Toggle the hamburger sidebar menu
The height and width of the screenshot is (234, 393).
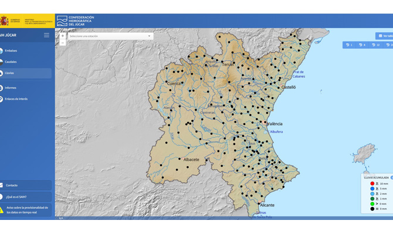click(46, 35)
